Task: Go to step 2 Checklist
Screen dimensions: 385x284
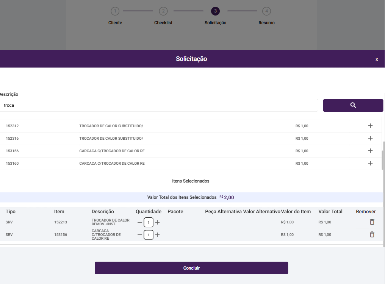Action: (163, 11)
